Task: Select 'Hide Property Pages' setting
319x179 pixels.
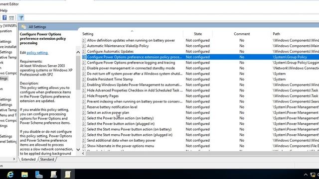Action: pos(103,96)
